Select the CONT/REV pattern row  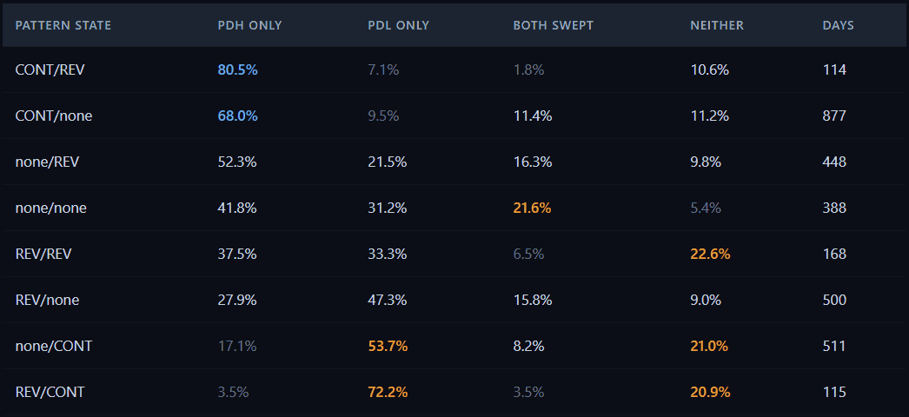[50, 69]
